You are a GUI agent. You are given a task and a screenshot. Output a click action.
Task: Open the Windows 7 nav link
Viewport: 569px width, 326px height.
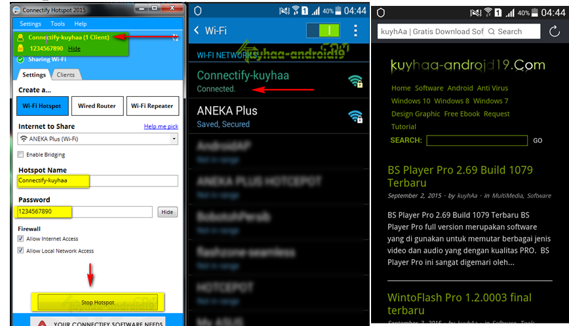(490, 101)
